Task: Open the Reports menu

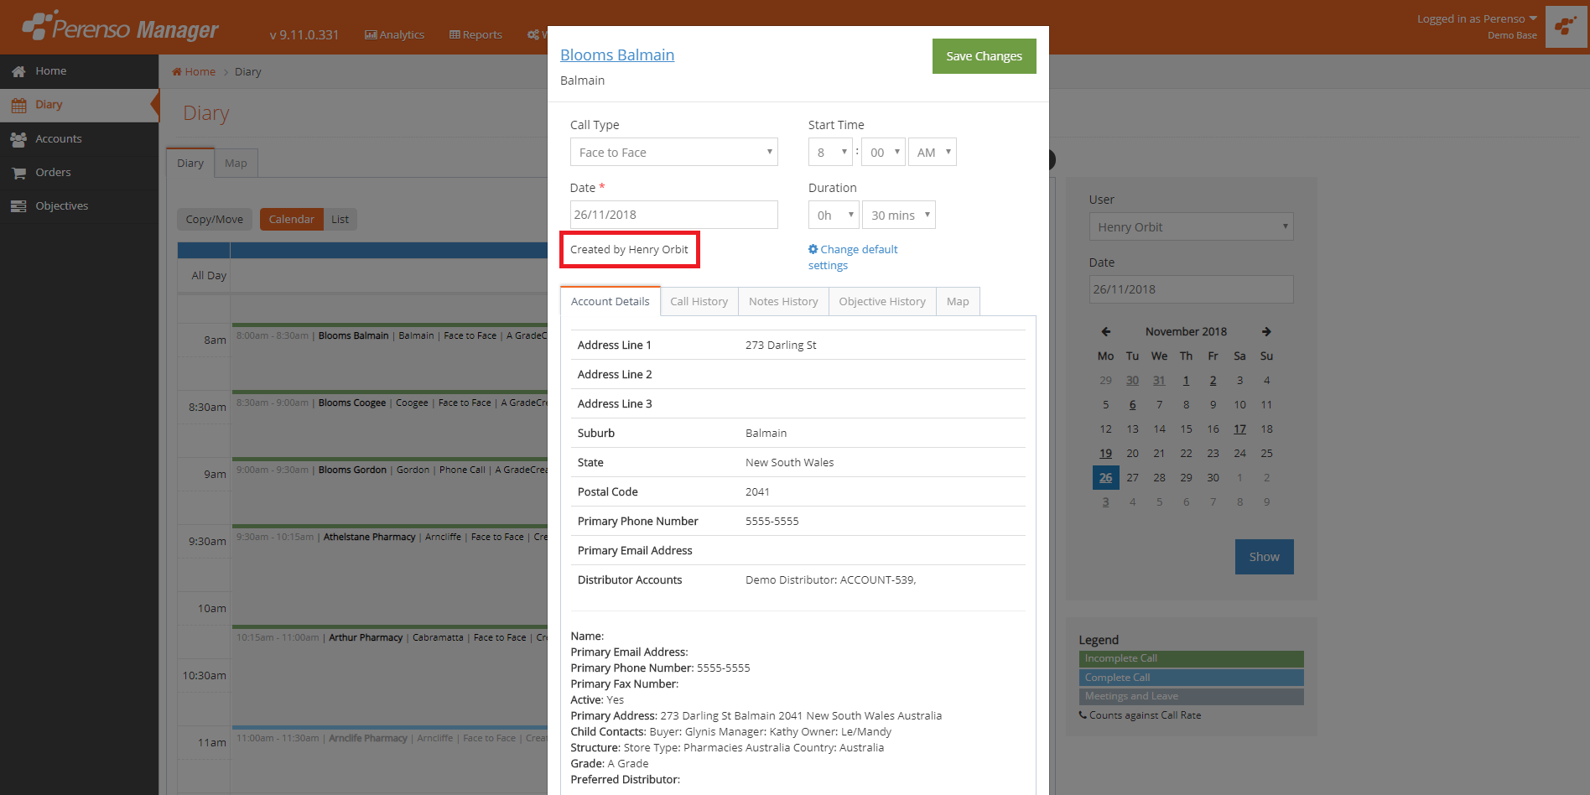Action: click(475, 35)
